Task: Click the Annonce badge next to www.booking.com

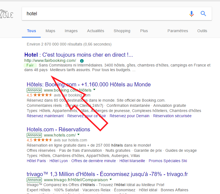Action: pyautogui.click(x=34, y=90)
